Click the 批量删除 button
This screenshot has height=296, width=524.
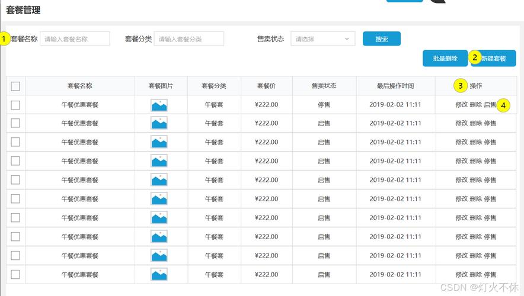(x=445, y=59)
